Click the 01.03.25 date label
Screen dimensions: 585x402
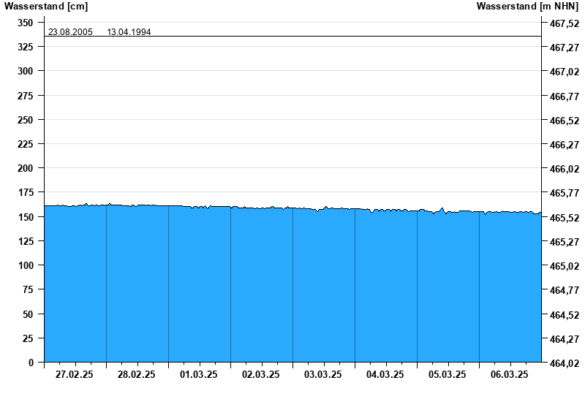199,374
